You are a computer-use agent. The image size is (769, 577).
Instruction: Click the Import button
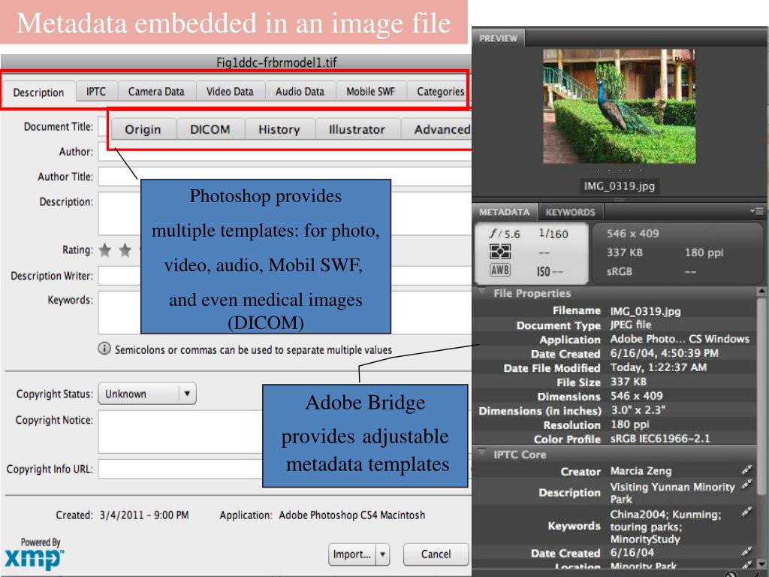[x=351, y=554]
